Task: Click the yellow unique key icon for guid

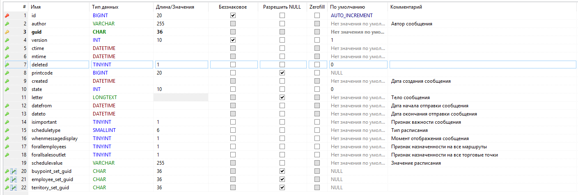Action: [7, 32]
